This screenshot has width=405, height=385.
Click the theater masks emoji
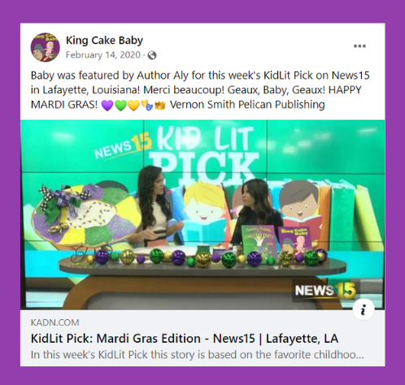pos(146,105)
